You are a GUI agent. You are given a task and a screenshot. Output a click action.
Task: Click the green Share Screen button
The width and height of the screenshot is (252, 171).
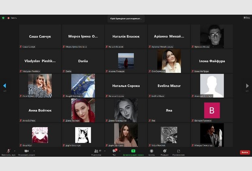133,151
